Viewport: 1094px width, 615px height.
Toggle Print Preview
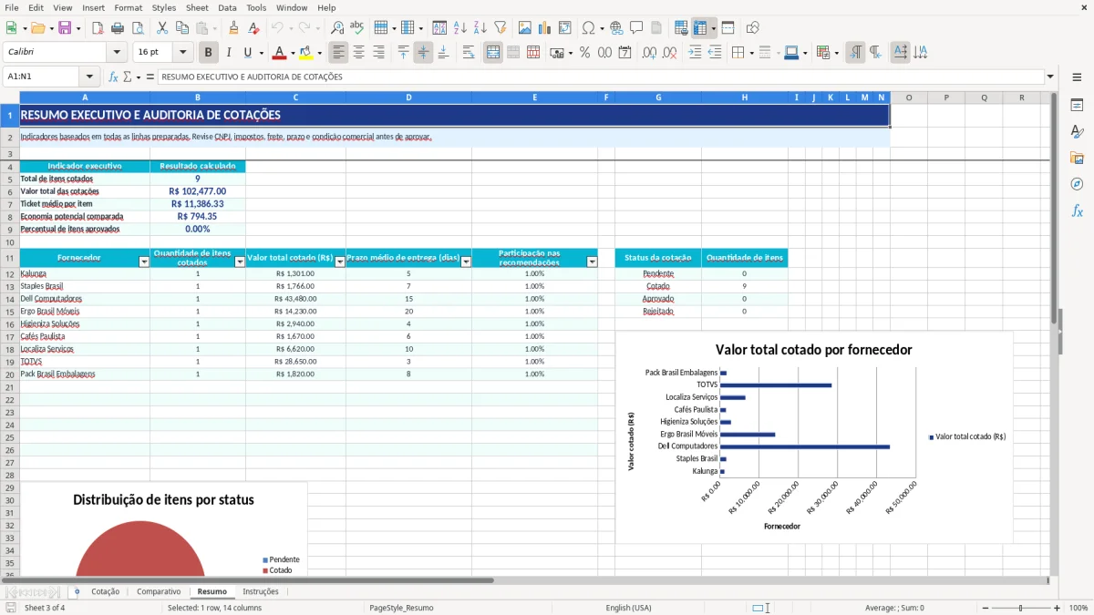138,28
